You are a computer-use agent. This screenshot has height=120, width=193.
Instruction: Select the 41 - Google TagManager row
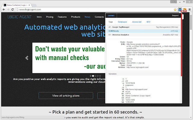point(143,27)
